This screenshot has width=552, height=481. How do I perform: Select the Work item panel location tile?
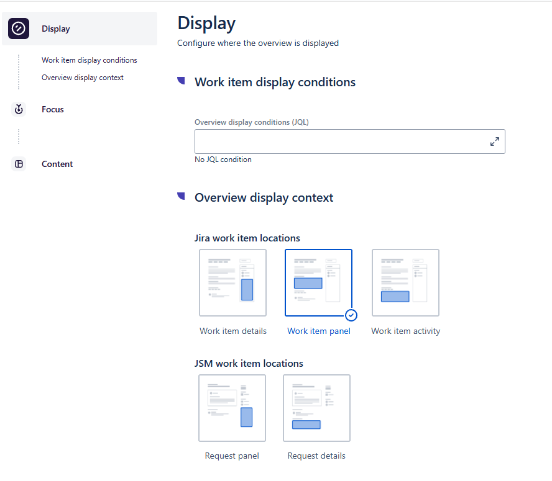point(318,282)
